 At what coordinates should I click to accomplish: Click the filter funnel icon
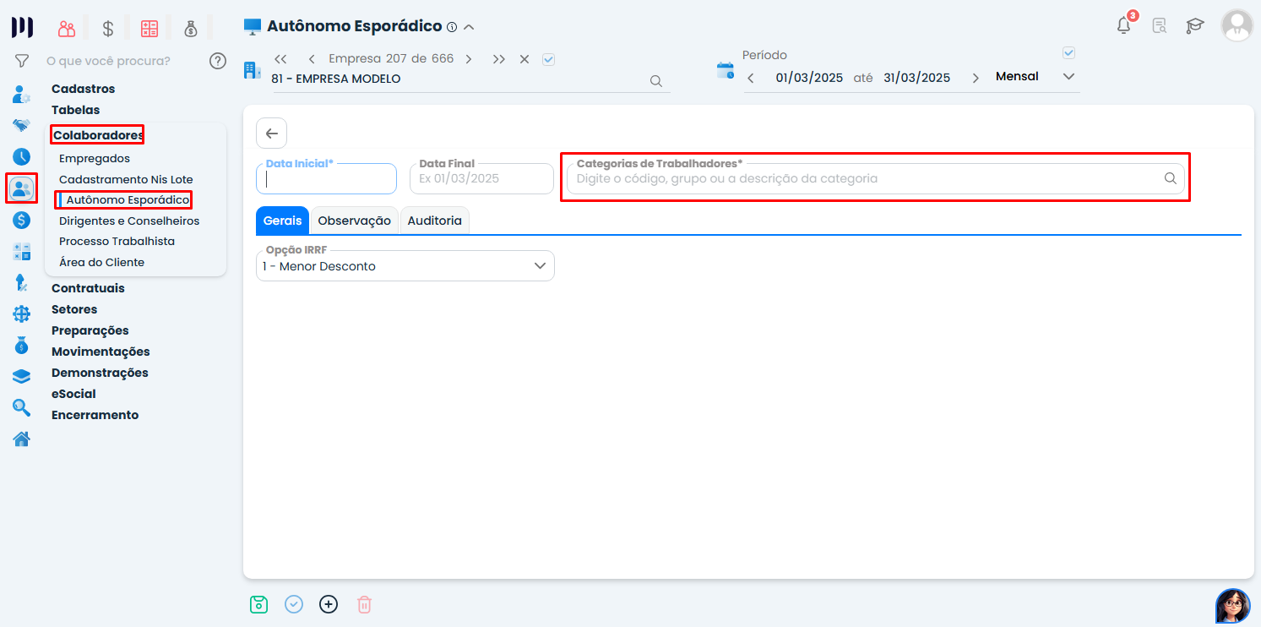coord(22,61)
